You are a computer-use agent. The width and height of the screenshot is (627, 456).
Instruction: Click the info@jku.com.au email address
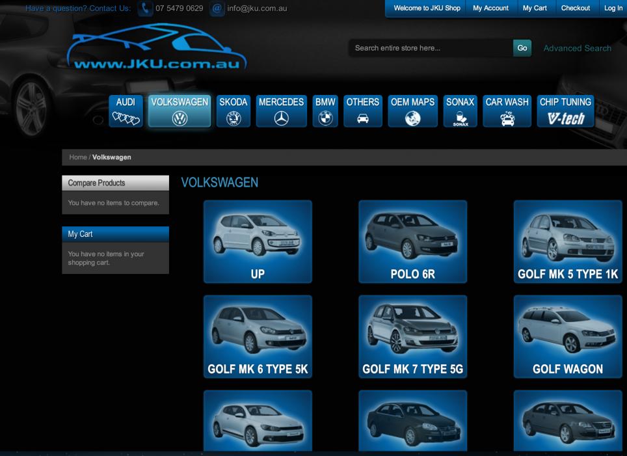coord(257,8)
